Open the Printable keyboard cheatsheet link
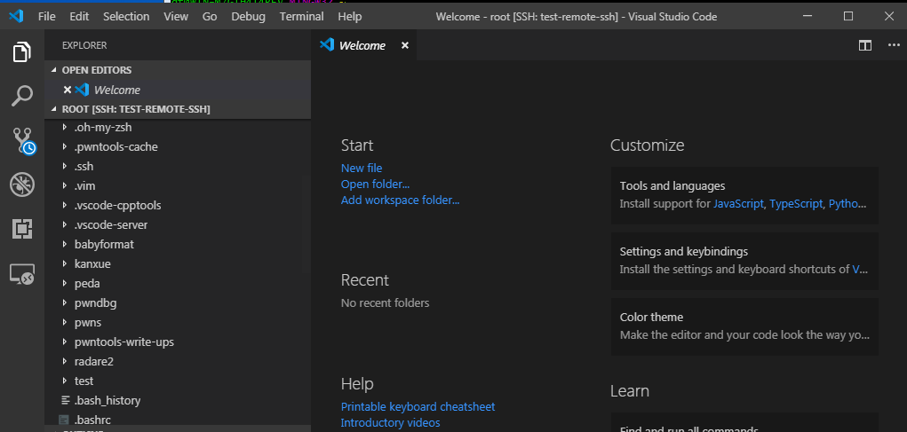This screenshot has height=432, width=907. coord(418,406)
